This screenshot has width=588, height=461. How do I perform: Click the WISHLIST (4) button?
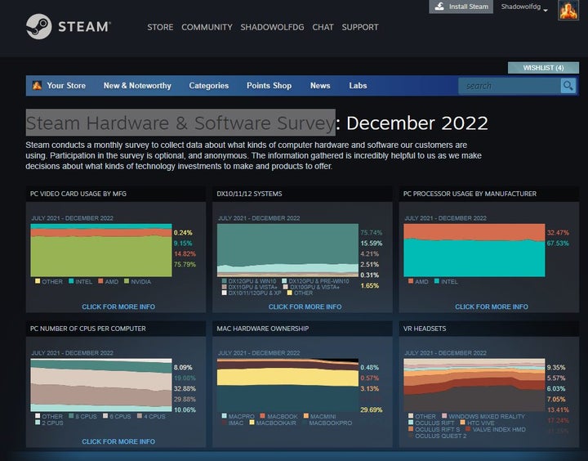click(x=543, y=68)
